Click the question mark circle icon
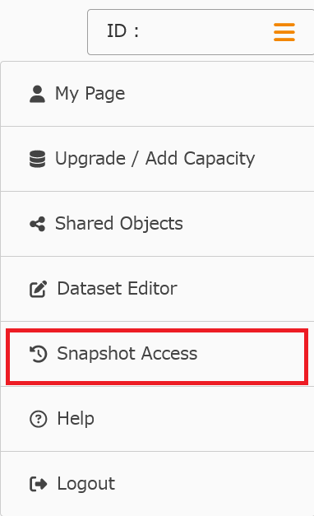 pyautogui.click(x=38, y=419)
